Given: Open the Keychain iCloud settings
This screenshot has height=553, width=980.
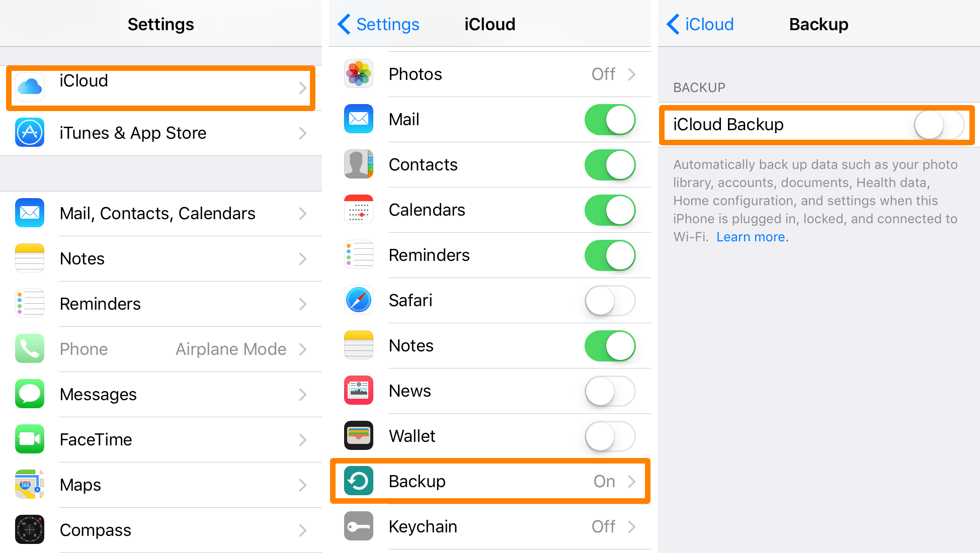Looking at the screenshot, I should [x=490, y=528].
